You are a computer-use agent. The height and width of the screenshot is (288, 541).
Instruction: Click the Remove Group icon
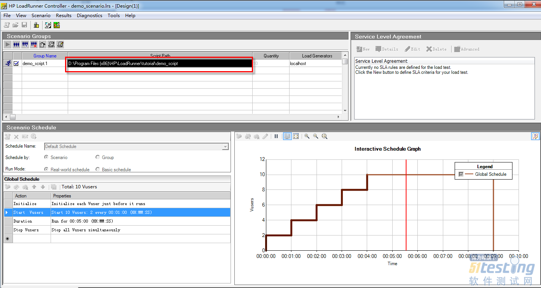pos(34,45)
